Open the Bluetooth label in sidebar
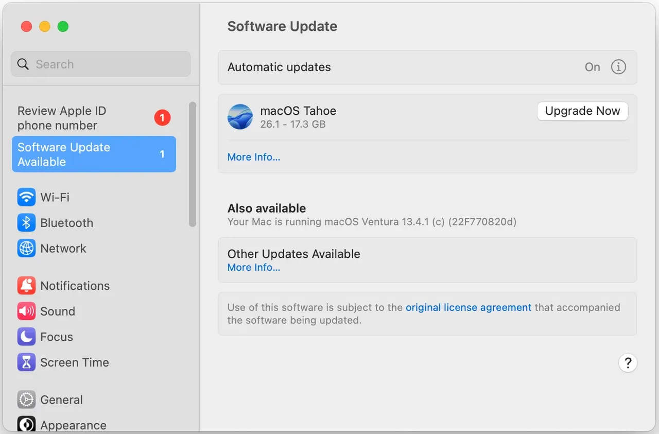The height and width of the screenshot is (434, 659). click(67, 223)
